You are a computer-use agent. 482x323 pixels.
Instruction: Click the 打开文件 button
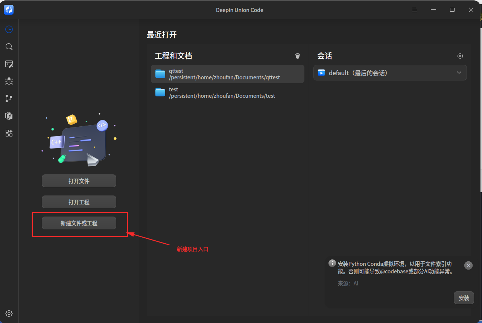(79, 181)
